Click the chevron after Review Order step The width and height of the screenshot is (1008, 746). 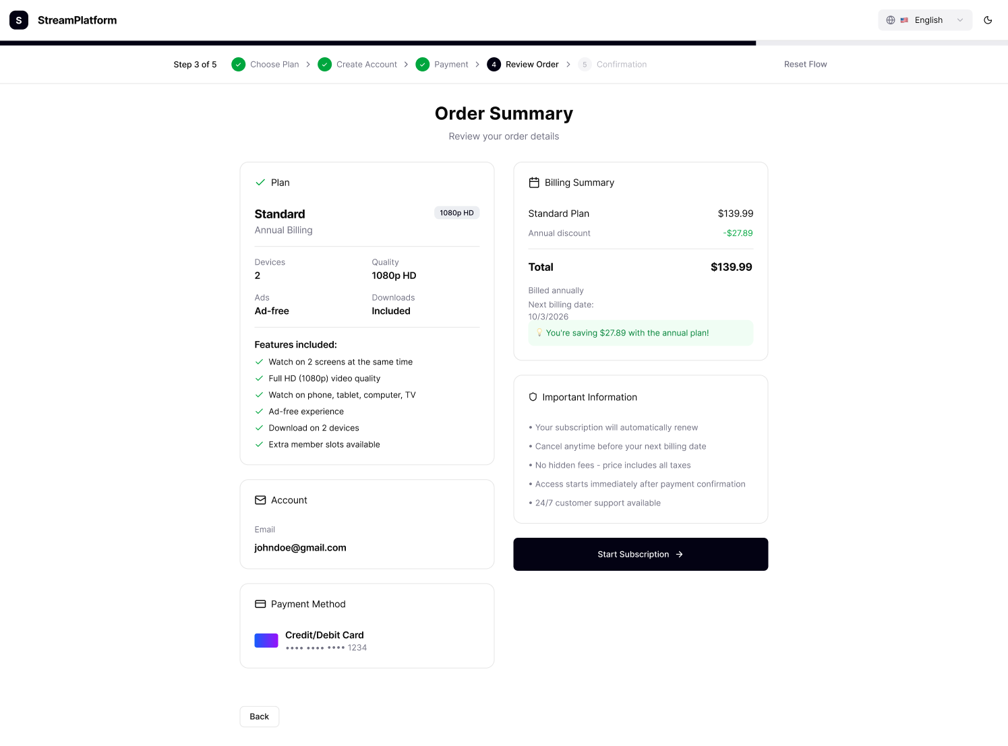568,64
